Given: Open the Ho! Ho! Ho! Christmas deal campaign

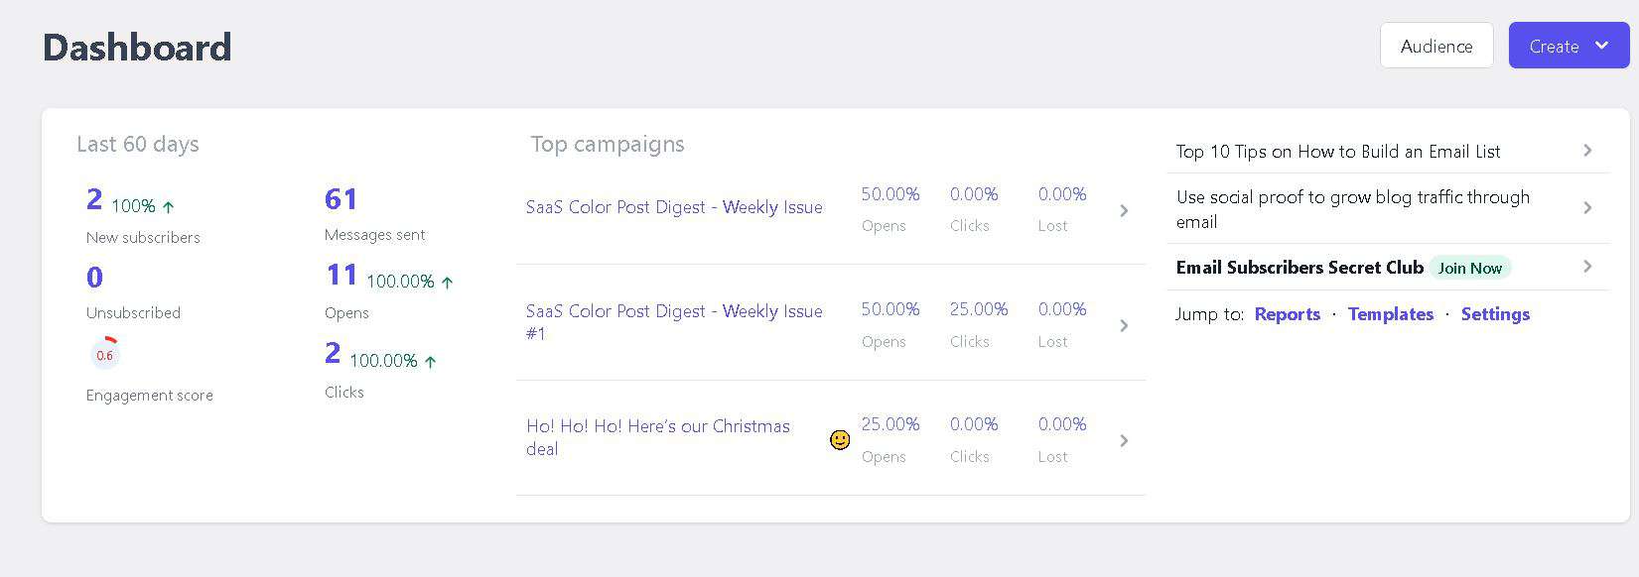Looking at the screenshot, I should point(658,437).
